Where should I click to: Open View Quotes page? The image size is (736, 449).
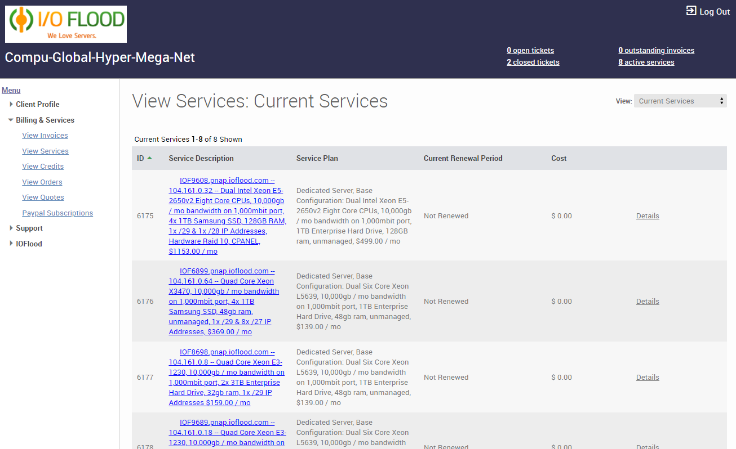pyautogui.click(x=43, y=197)
